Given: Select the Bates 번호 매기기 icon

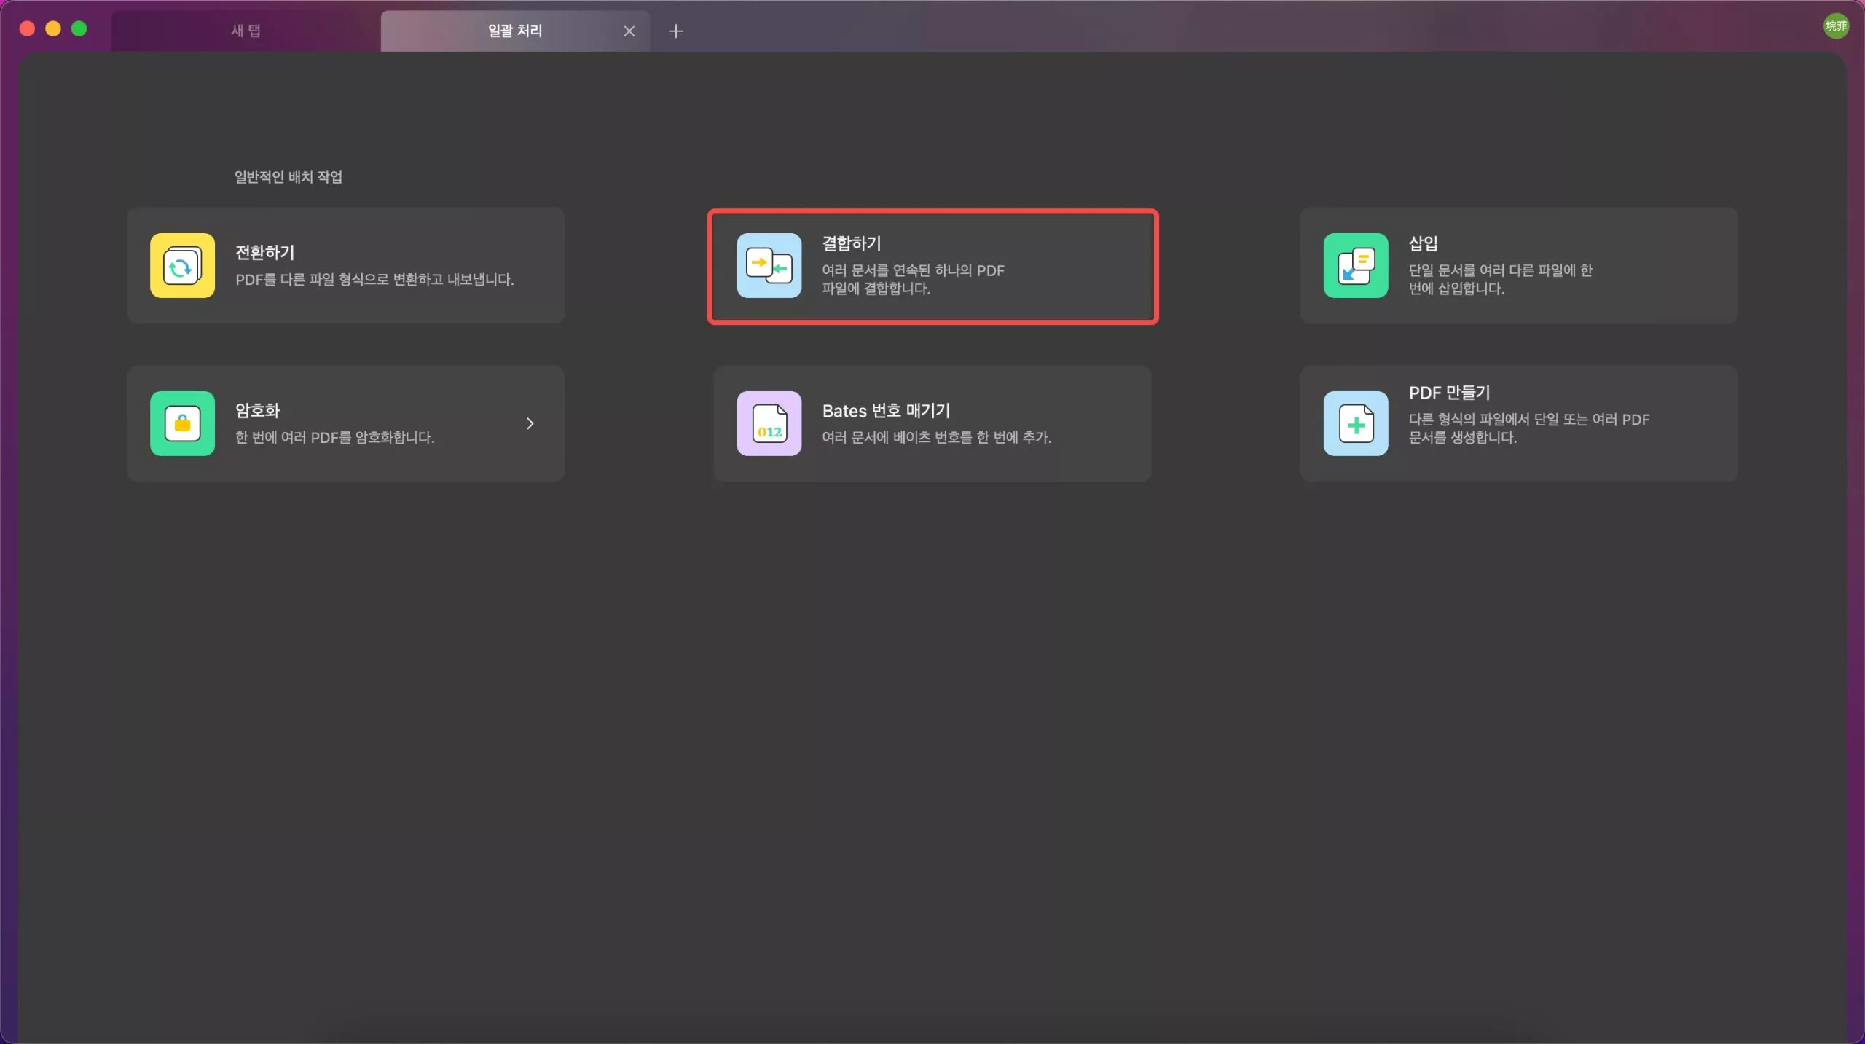Looking at the screenshot, I should pyautogui.click(x=770, y=424).
